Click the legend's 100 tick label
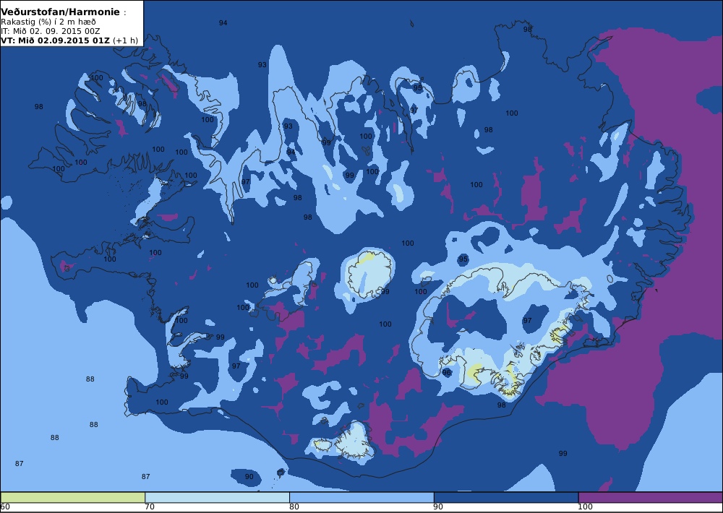The width and height of the screenshot is (723, 513). point(585,507)
